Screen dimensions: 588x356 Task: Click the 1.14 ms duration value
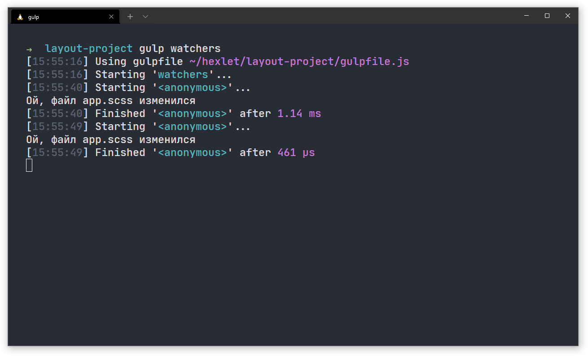pyautogui.click(x=299, y=113)
